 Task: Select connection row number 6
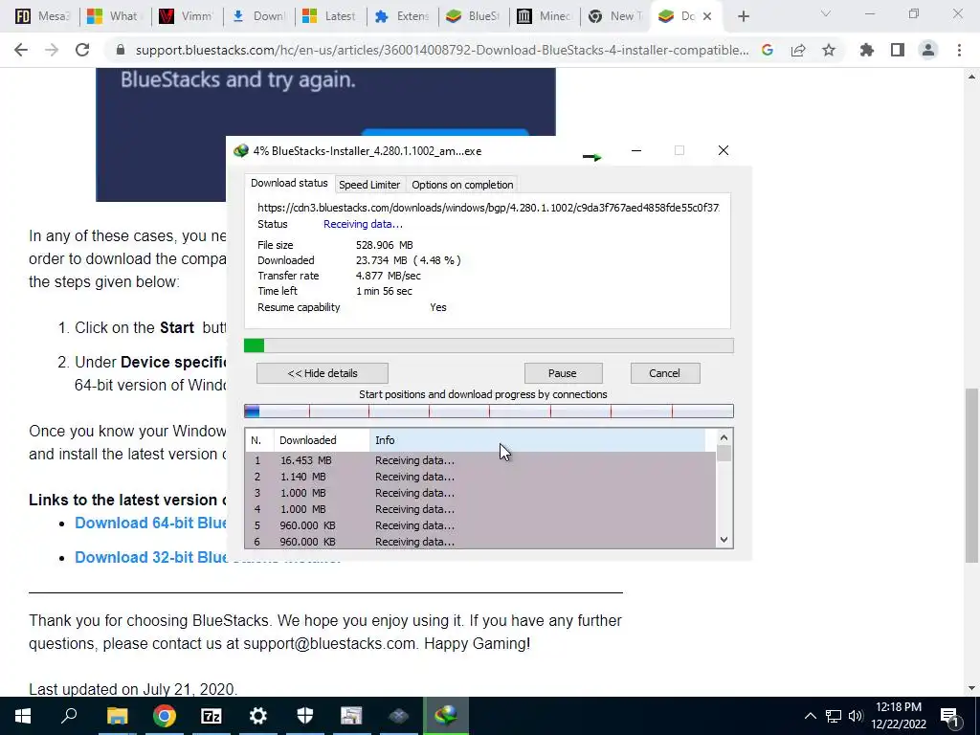[x=480, y=542]
